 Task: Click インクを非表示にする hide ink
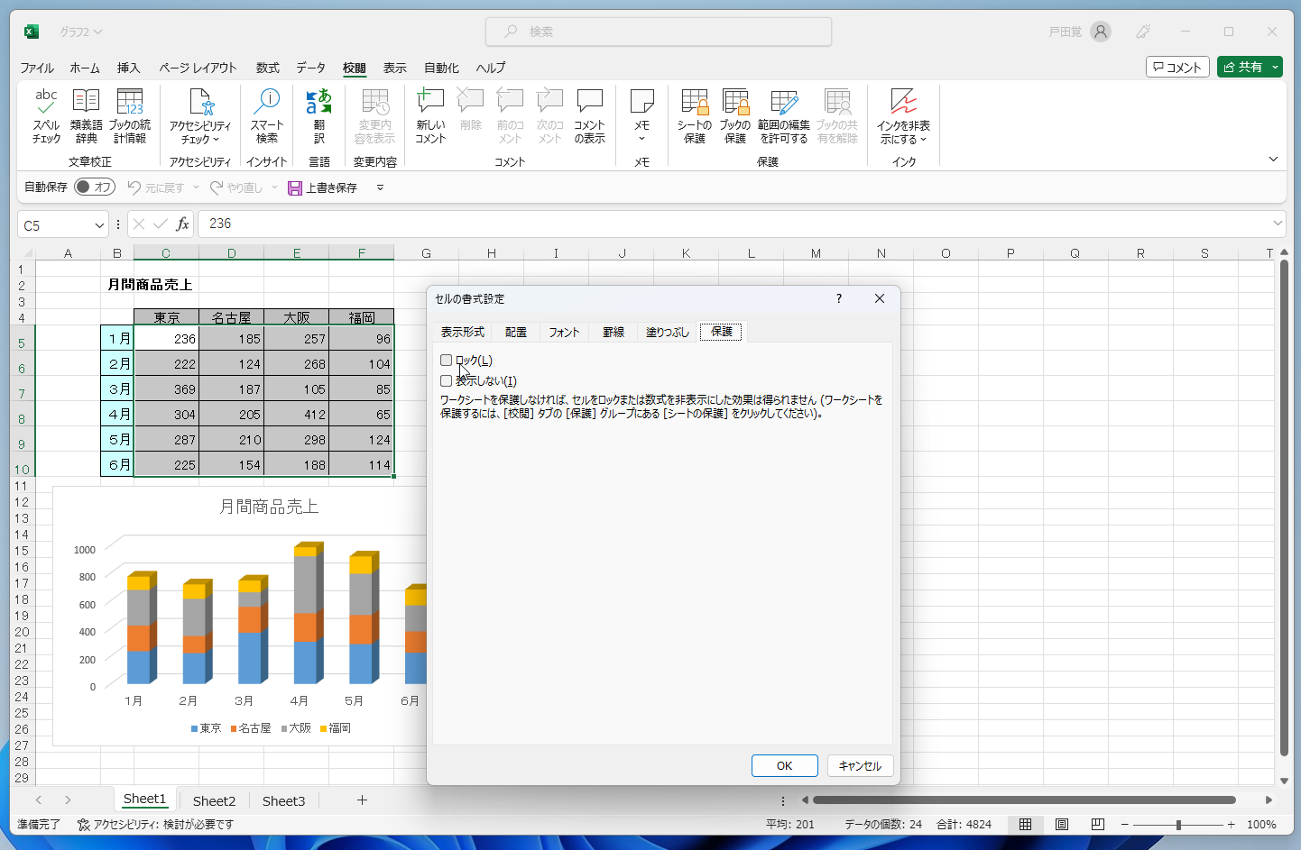(903, 116)
